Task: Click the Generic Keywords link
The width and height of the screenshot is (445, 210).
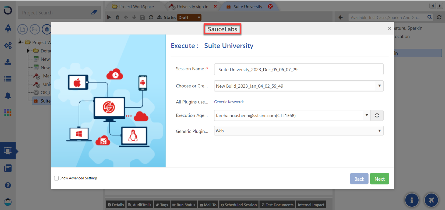Action: (229, 102)
